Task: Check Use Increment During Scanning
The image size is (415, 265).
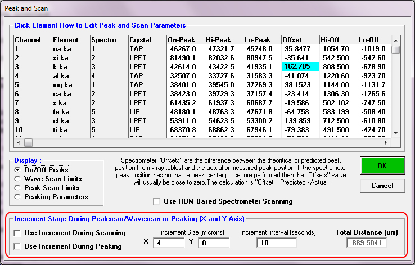Action: (18, 232)
